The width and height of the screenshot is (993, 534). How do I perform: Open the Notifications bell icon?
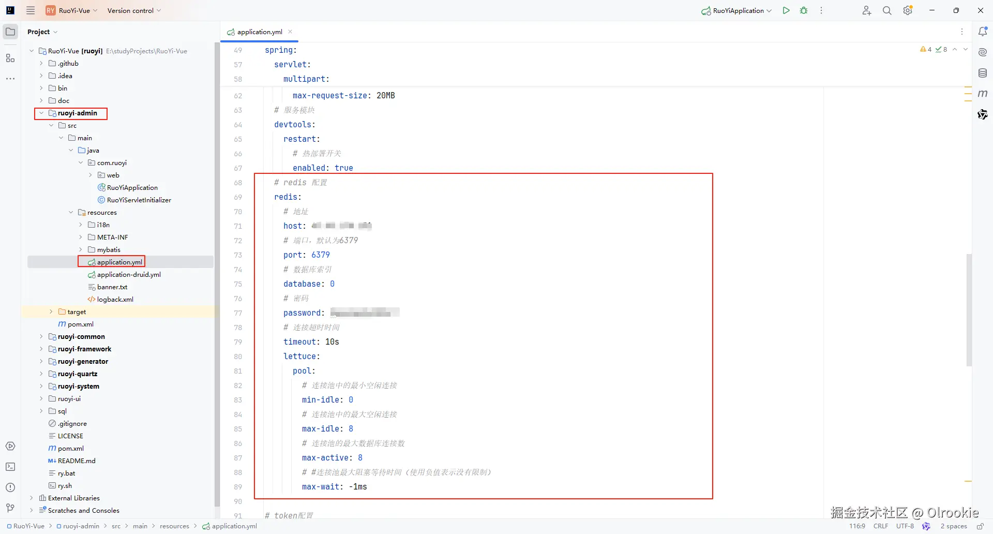[x=983, y=32]
